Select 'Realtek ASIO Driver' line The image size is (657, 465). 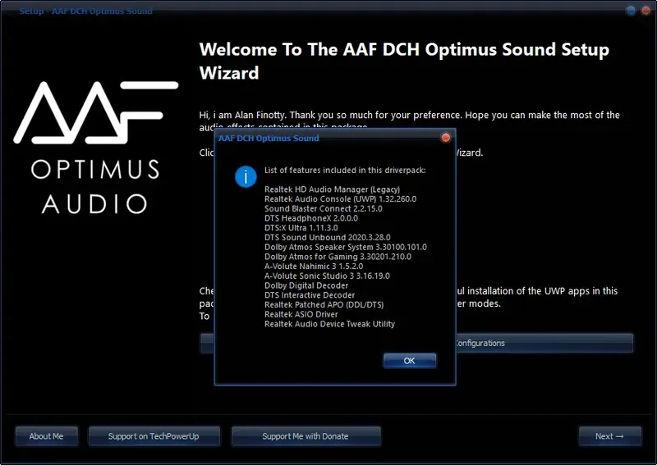301,314
